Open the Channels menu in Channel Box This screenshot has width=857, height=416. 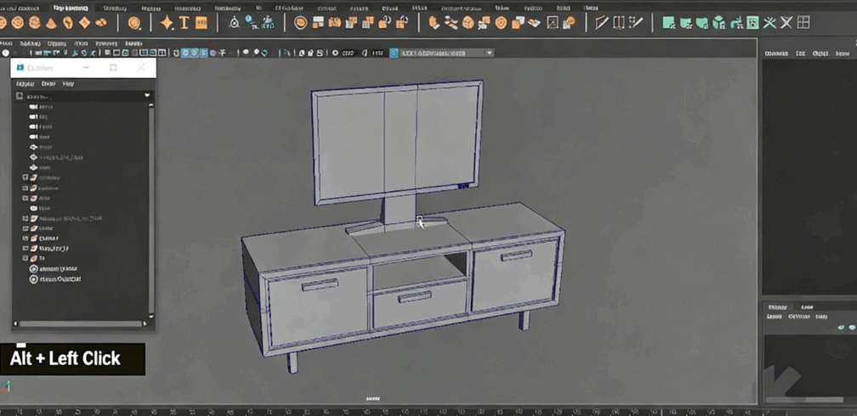tap(775, 53)
